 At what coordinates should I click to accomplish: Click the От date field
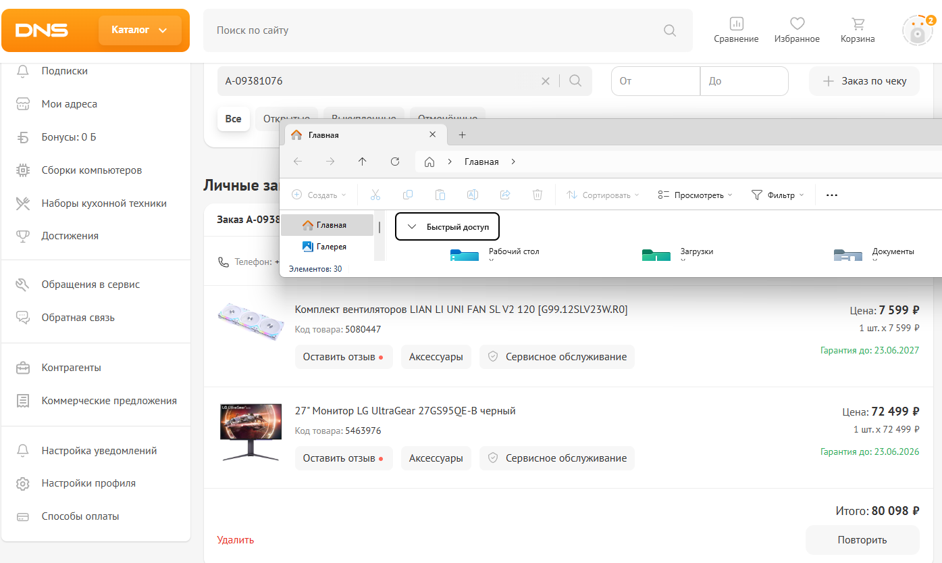[x=656, y=81]
